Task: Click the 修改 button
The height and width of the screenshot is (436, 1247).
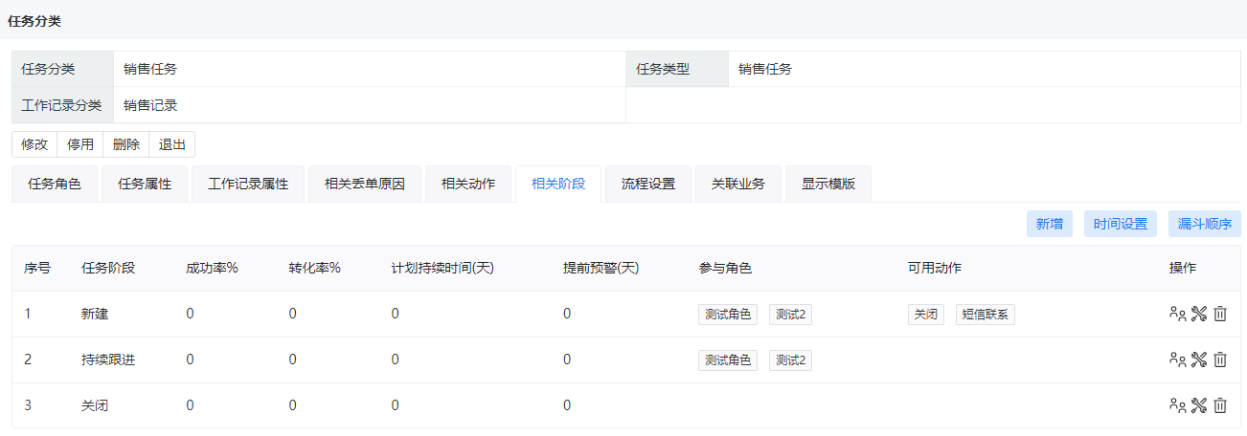Action: click(x=34, y=144)
